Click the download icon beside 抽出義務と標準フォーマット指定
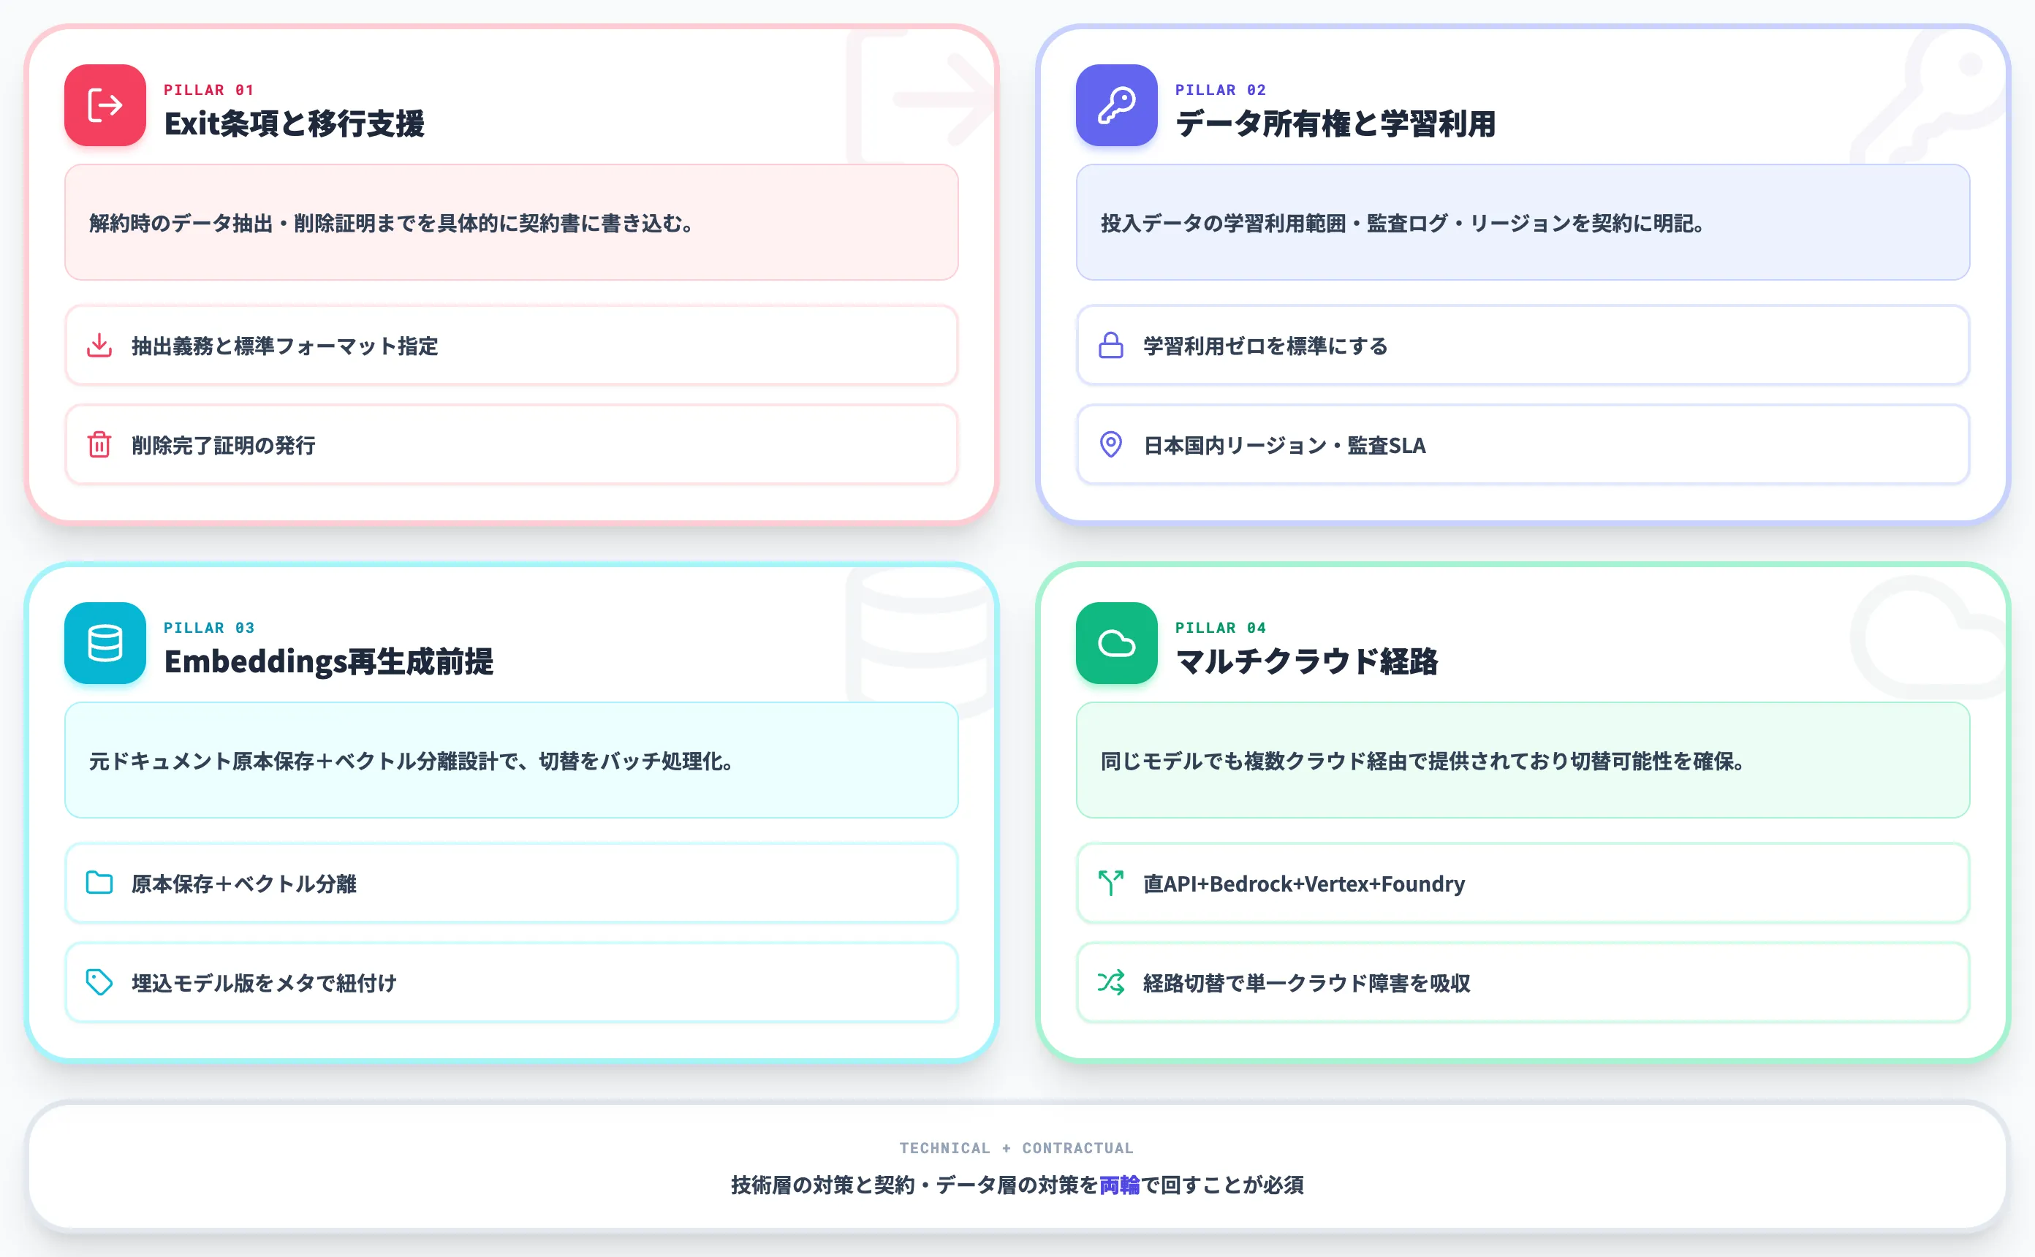The height and width of the screenshot is (1257, 2035). (99, 345)
